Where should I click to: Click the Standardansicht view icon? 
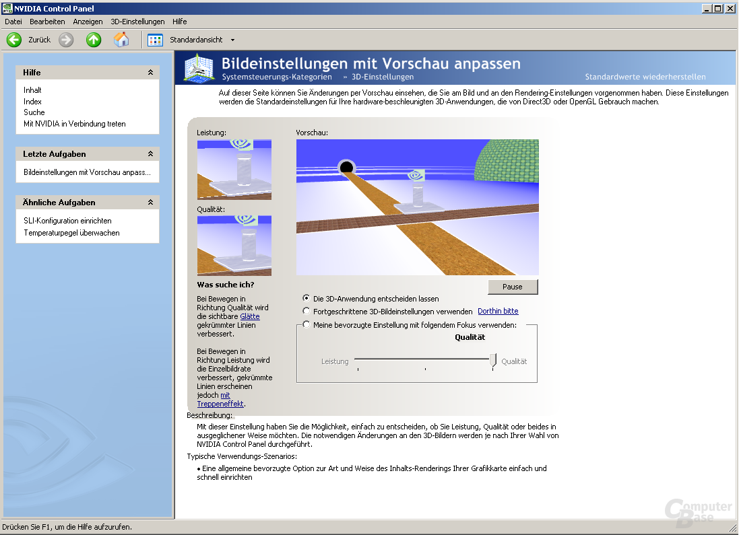pyautogui.click(x=155, y=40)
